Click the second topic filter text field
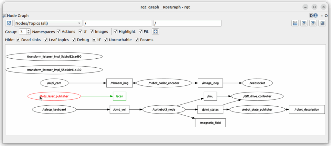This screenshot has height=146, width=331. [x=187, y=23]
